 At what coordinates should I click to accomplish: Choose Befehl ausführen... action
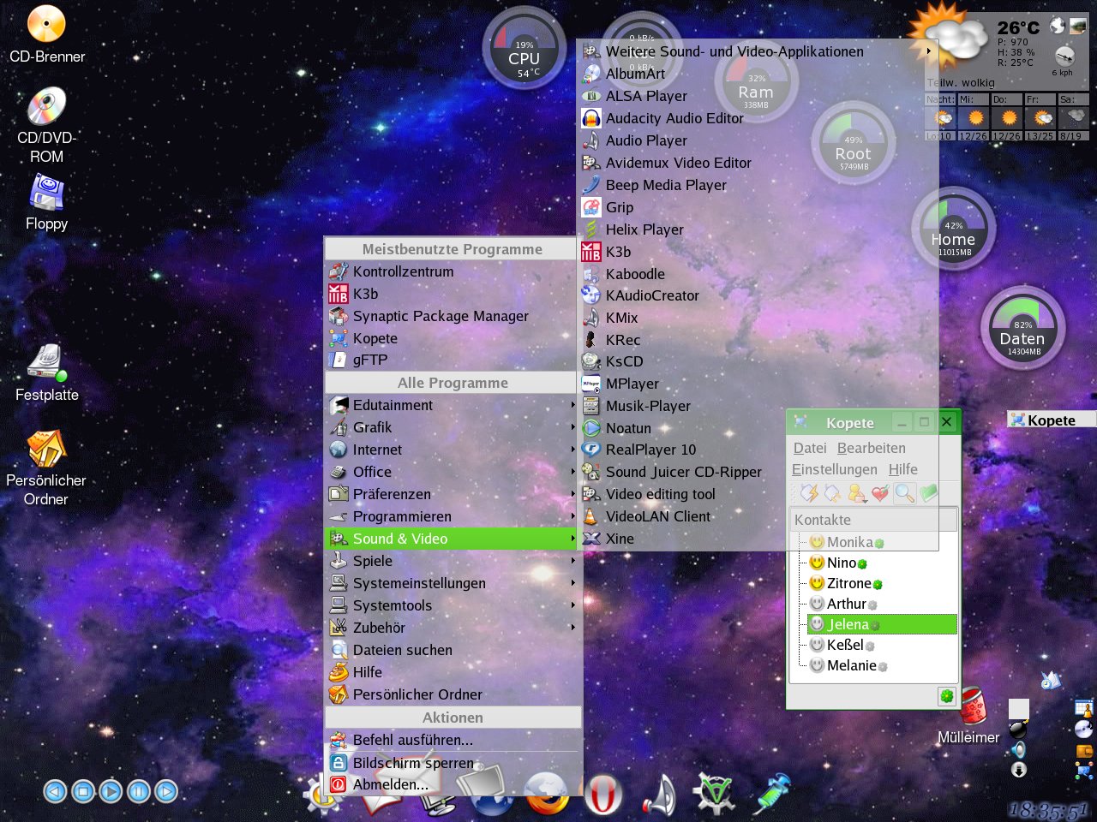(453, 740)
